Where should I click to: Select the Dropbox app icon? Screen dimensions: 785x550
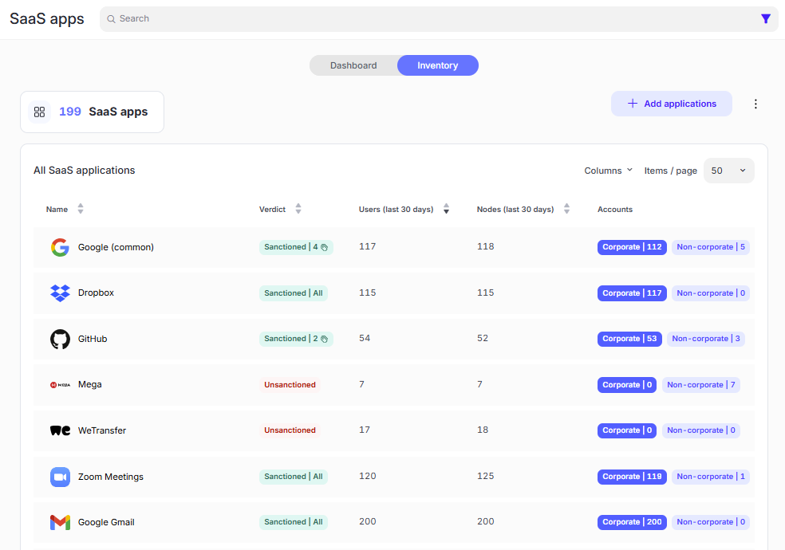tap(60, 293)
